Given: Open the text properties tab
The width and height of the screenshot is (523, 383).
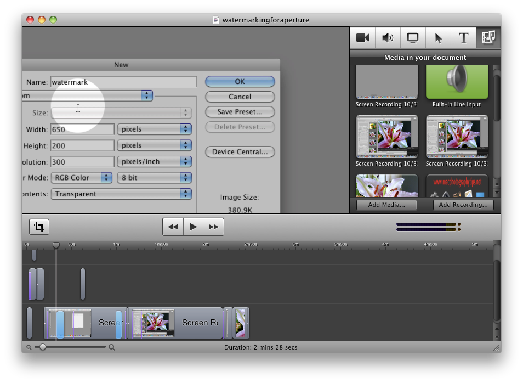Looking at the screenshot, I should 463,38.
